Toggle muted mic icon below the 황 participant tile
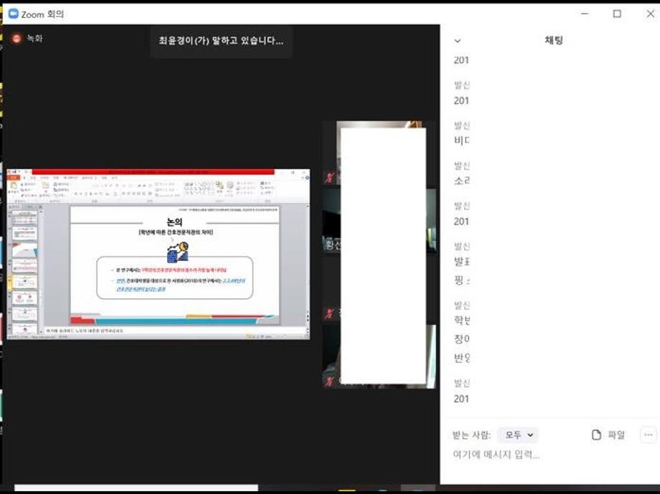 click(329, 313)
